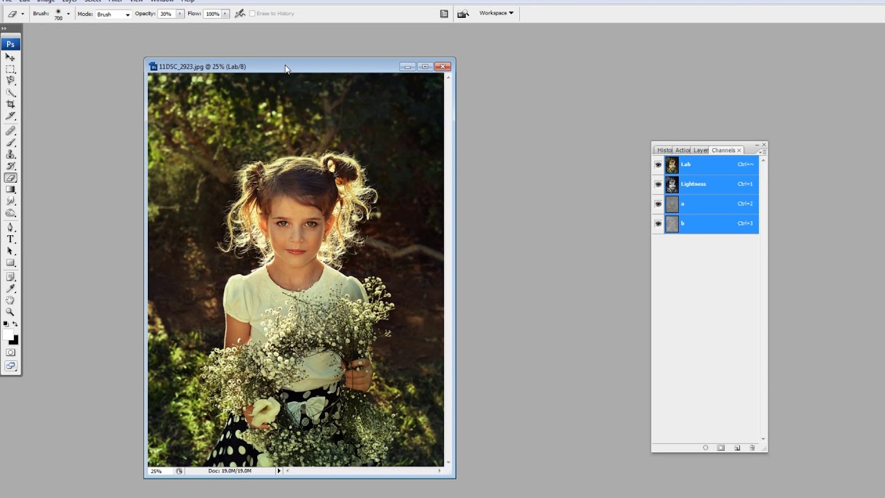The image size is (885, 498).
Task: Select the Magic Wand selection tool
Action: 10,93
